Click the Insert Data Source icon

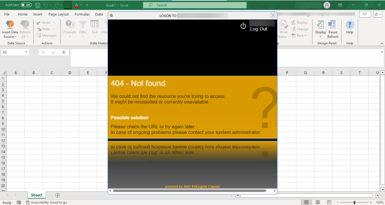(10, 25)
